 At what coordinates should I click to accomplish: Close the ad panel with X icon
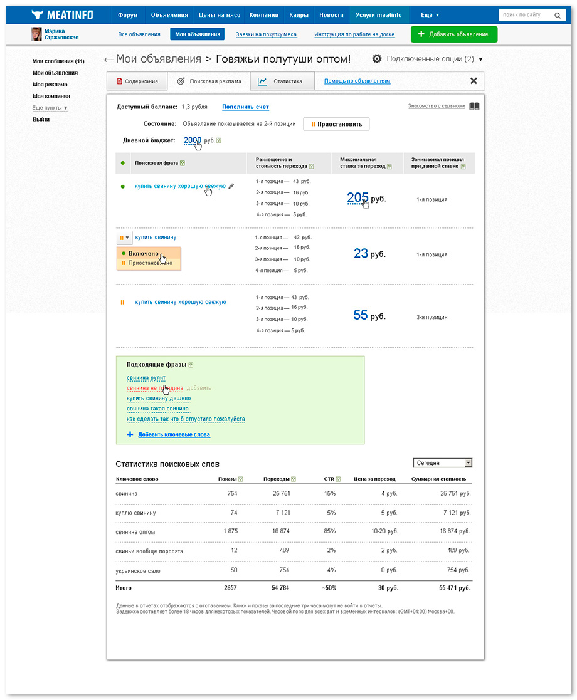coord(474,81)
